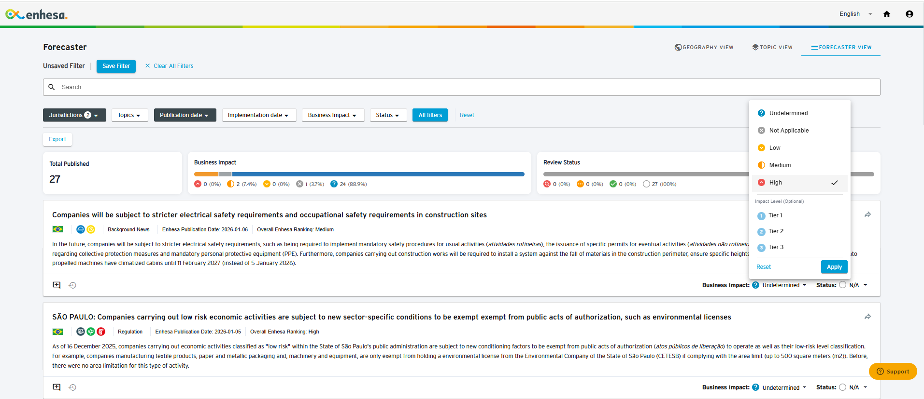Viewport: 924px width, 399px height.
Task: View history of the São Paulo card
Action: [72, 387]
